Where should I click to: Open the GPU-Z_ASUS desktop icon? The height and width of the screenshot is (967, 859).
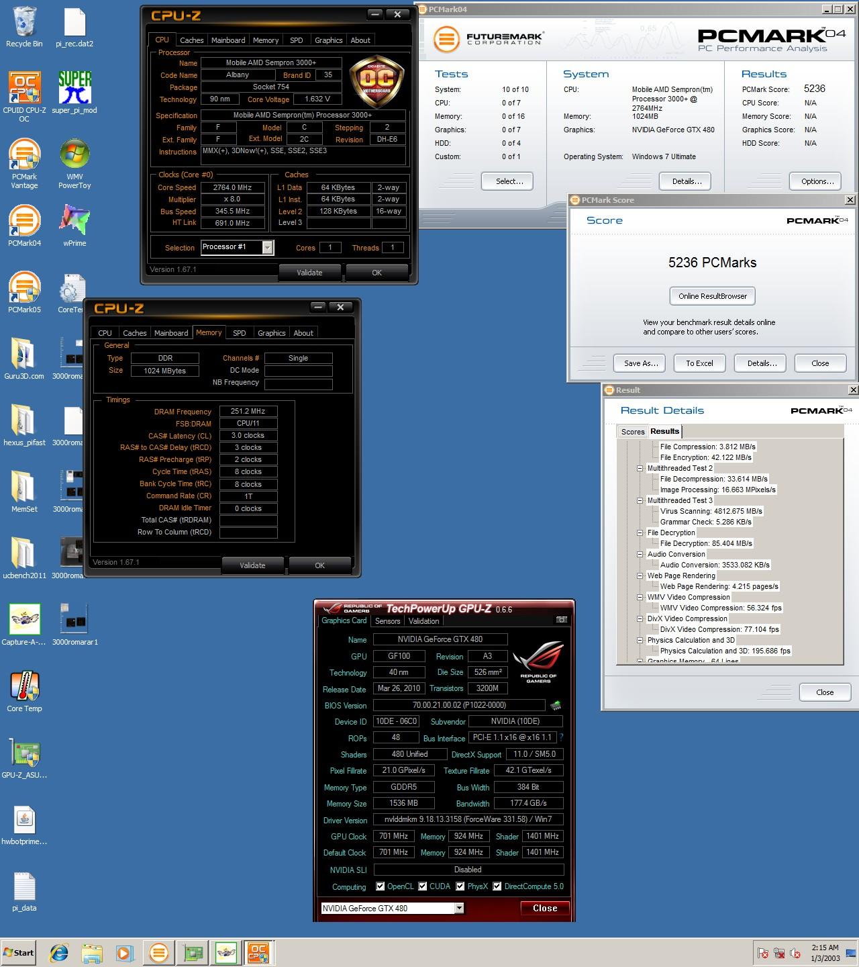click(24, 757)
